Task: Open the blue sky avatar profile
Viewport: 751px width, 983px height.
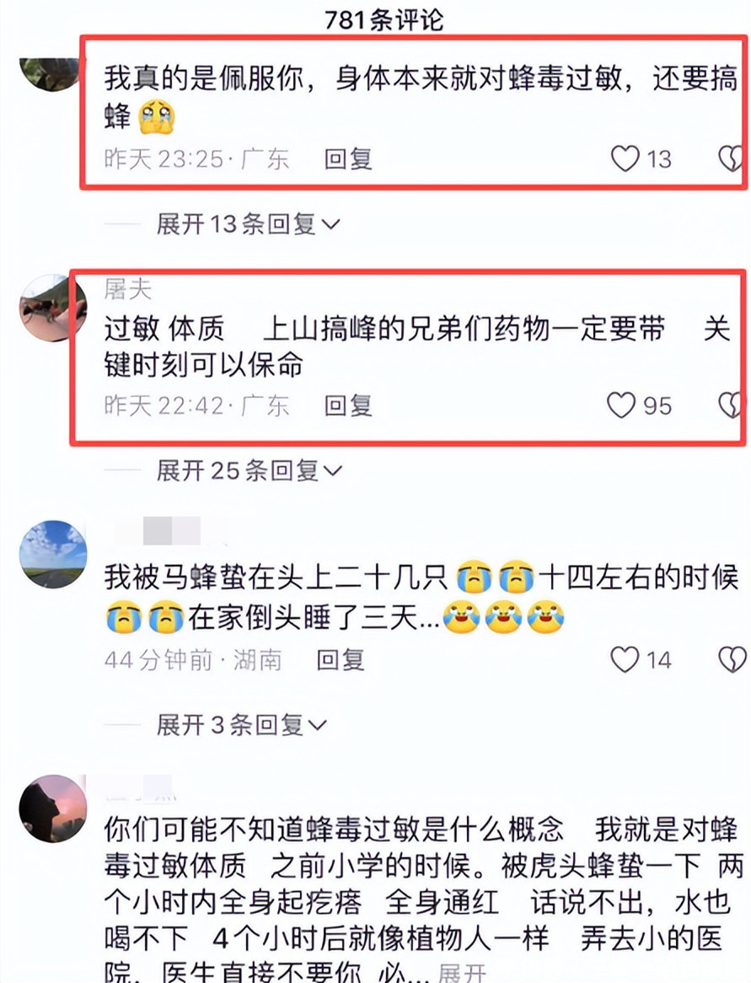Action: point(53,554)
